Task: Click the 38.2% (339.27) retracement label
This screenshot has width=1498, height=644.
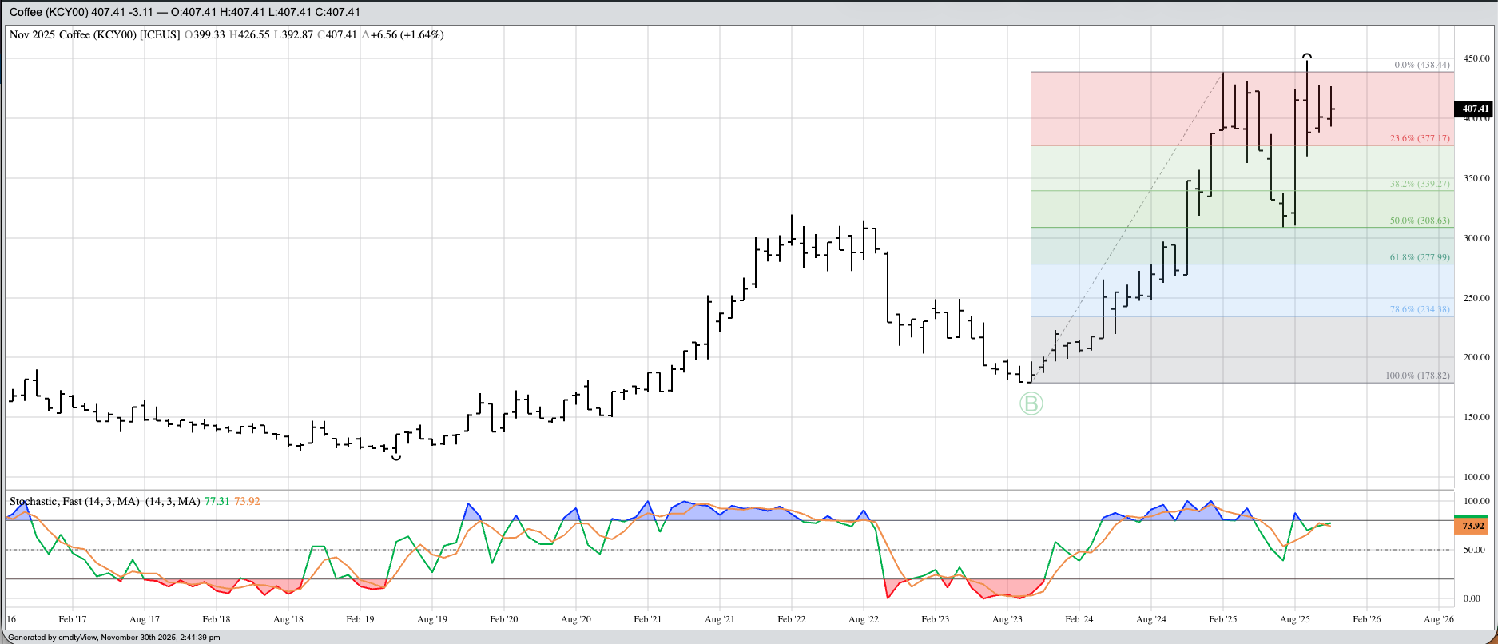Action: pyautogui.click(x=1419, y=184)
